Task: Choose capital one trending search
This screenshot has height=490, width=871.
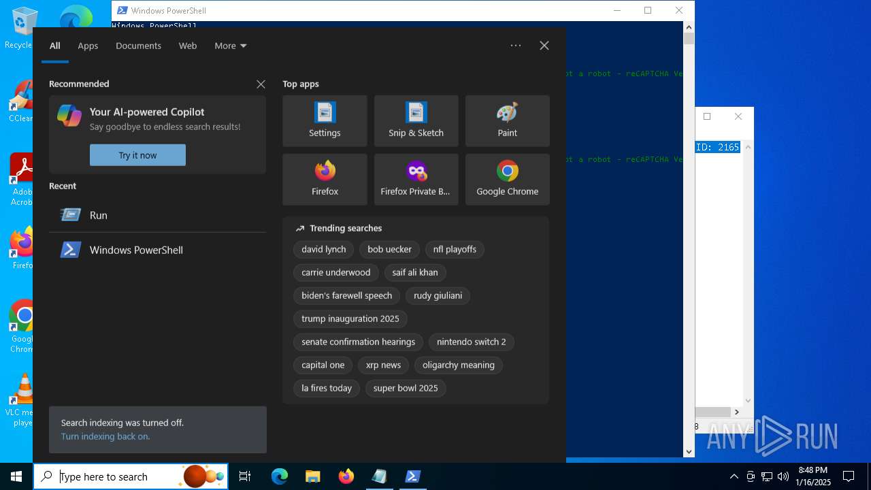Action: point(323,365)
